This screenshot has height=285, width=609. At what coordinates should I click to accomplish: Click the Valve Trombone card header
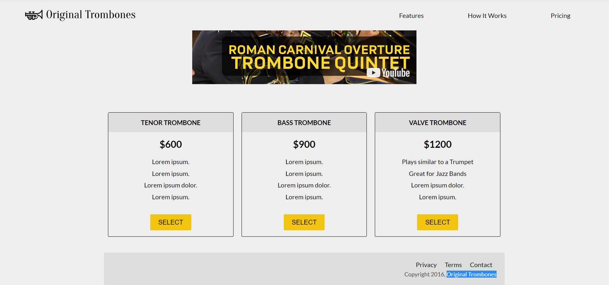click(437, 122)
